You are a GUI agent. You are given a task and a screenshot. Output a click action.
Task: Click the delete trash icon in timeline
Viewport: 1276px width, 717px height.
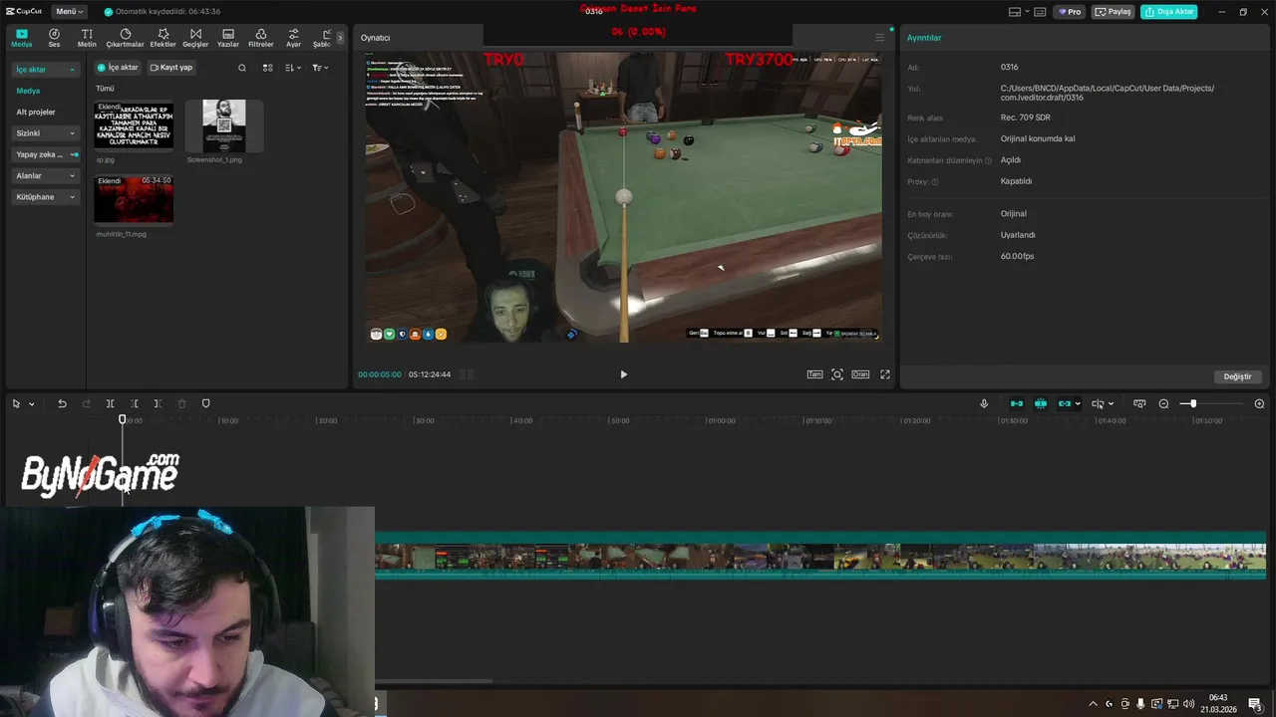(x=181, y=403)
